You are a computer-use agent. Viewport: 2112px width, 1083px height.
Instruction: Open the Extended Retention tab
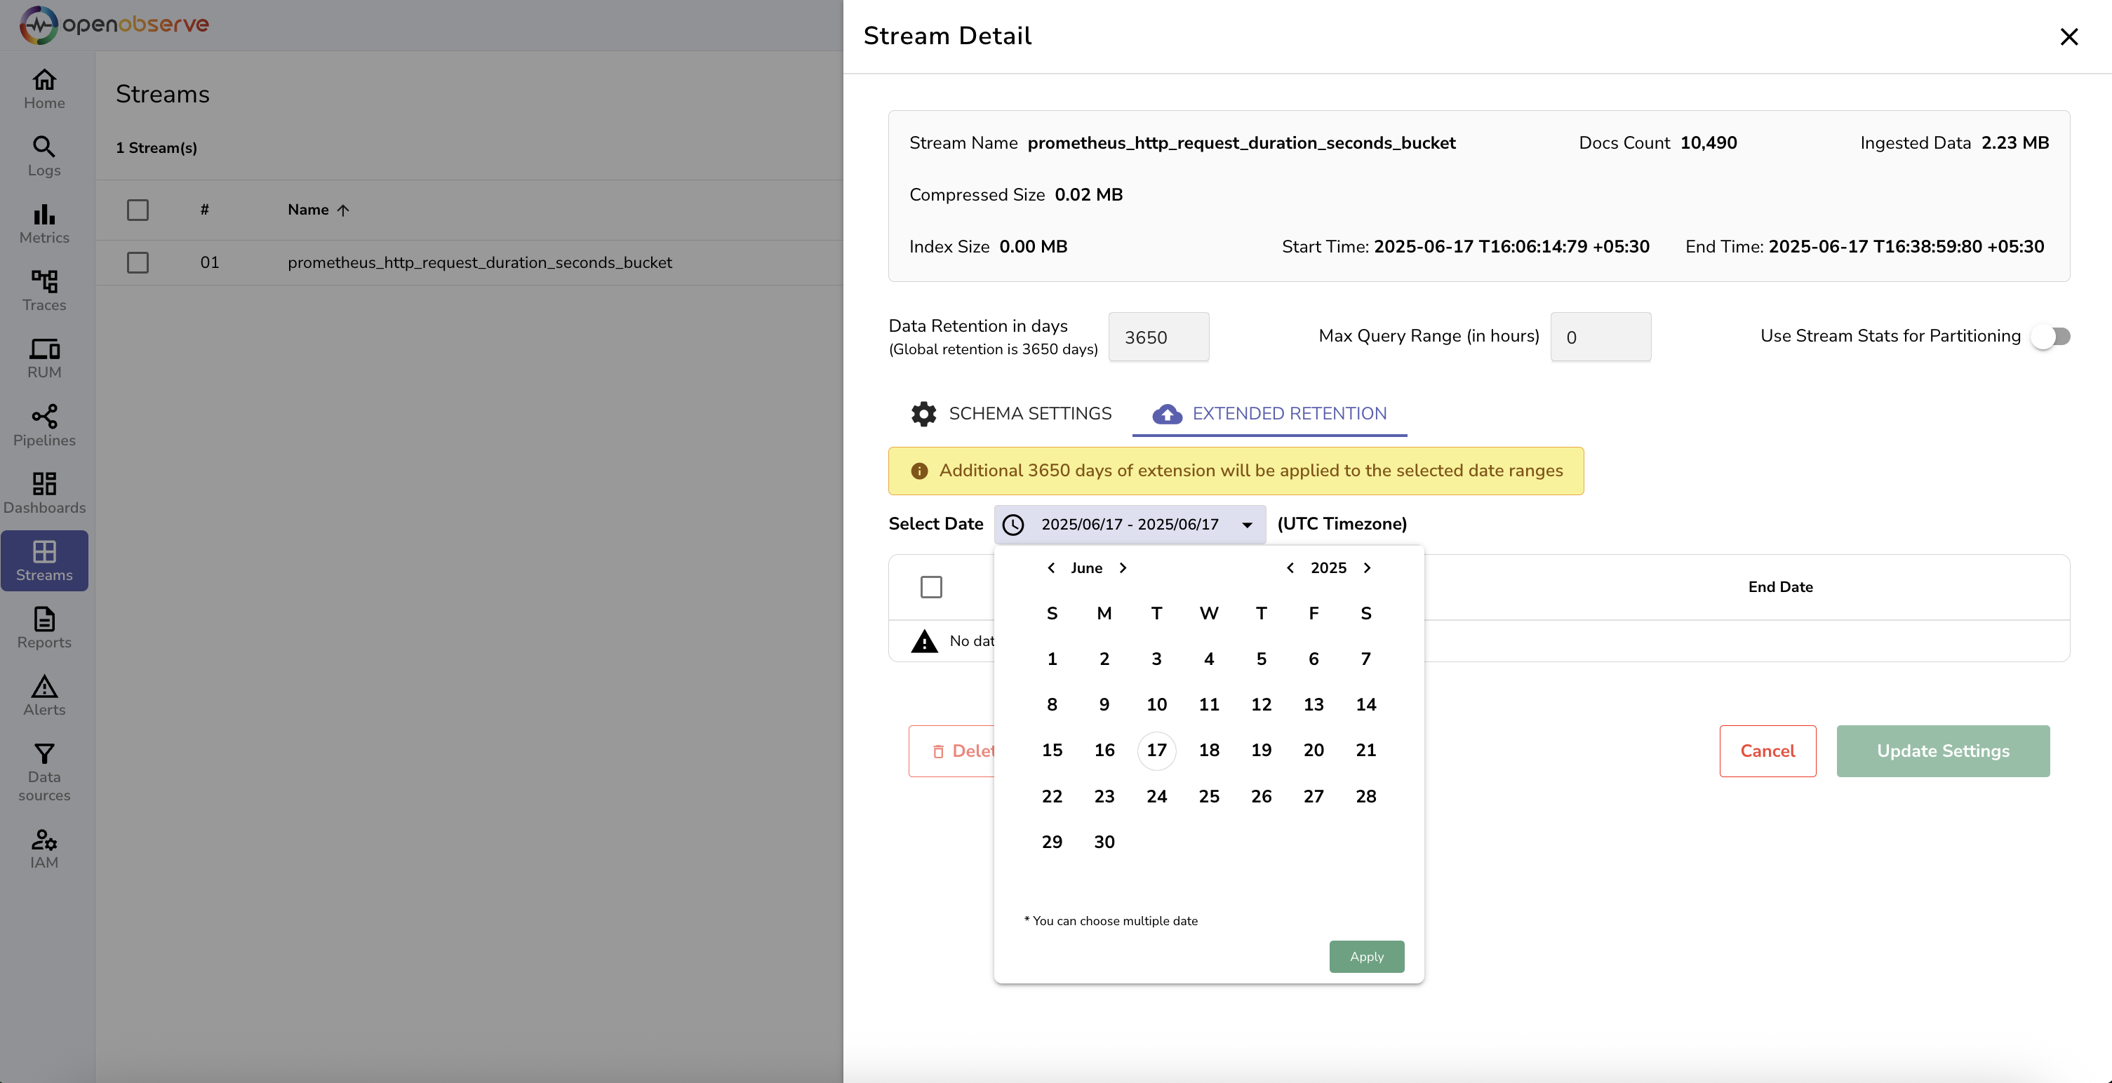[1269, 414]
